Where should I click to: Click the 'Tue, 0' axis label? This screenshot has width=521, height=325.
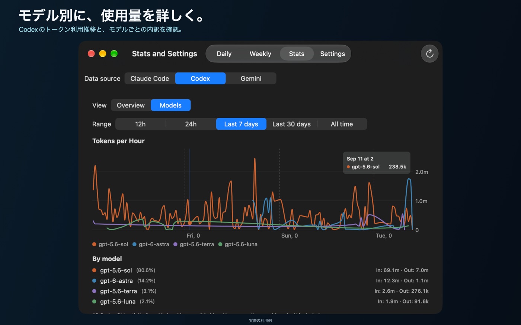[x=384, y=236]
